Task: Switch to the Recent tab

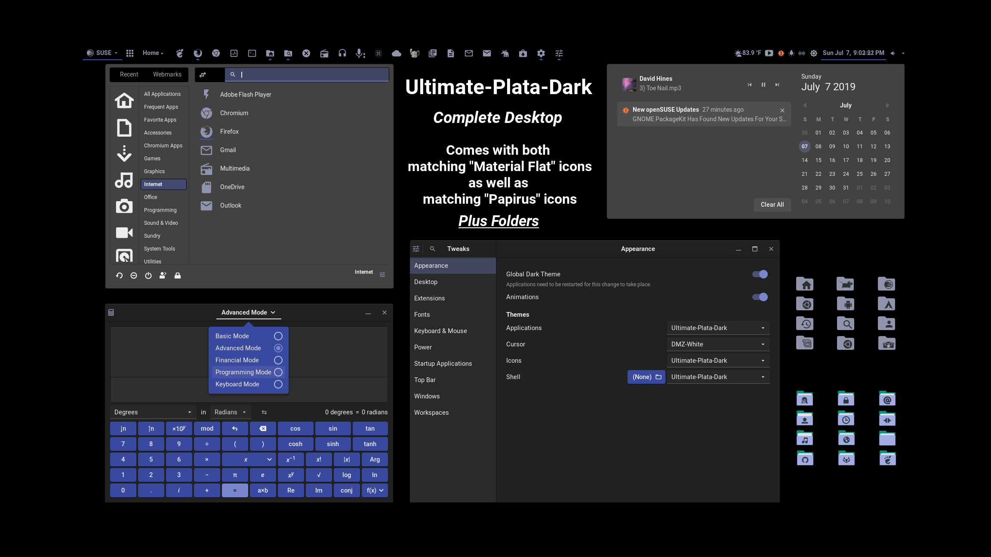Action: click(x=129, y=74)
